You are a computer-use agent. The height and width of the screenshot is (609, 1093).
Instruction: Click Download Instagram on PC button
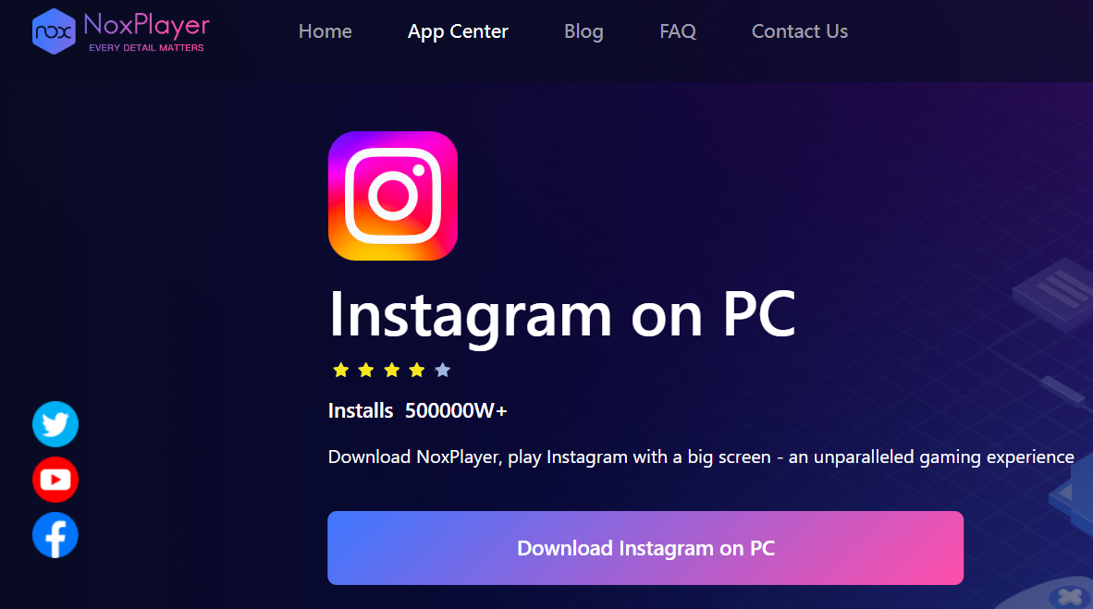click(645, 548)
